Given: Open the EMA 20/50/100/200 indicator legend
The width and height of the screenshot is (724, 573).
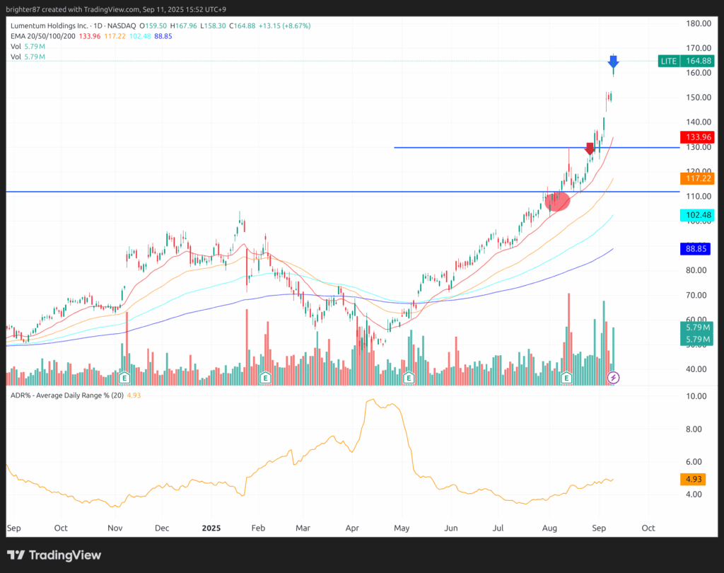Looking at the screenshot, I should click(x=43, y=36).
